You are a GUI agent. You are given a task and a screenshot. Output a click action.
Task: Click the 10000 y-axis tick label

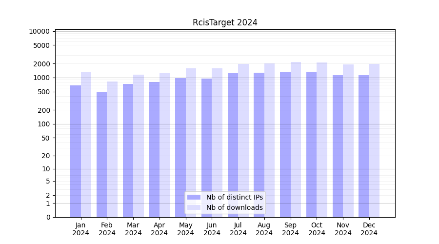pyautogui.click(x=39, y=31)
